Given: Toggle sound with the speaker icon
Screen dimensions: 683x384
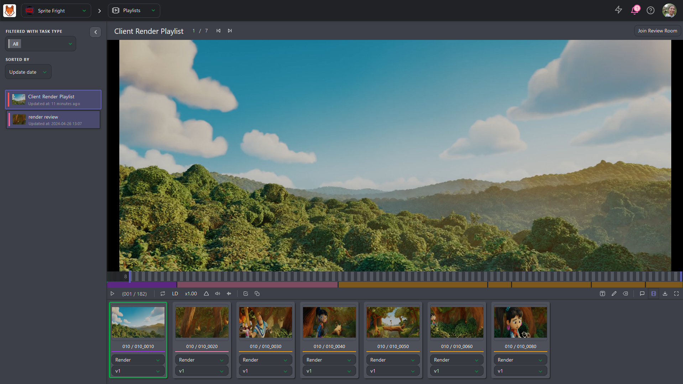Looking at the screenshot, I should click(x=218, y=294).
